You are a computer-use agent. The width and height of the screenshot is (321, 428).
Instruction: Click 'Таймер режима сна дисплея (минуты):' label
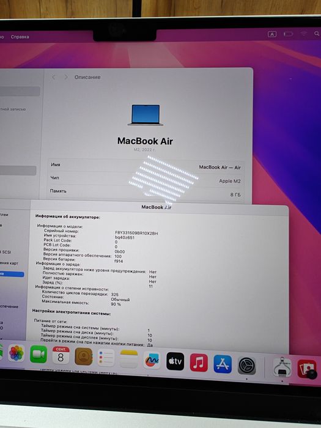[79, 336]
